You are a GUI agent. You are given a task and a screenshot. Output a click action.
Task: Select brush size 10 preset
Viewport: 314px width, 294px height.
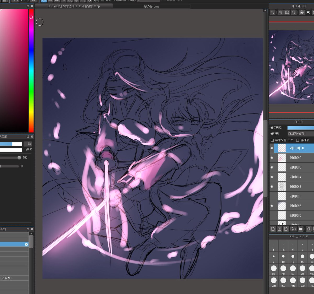[x=283, y=258]
